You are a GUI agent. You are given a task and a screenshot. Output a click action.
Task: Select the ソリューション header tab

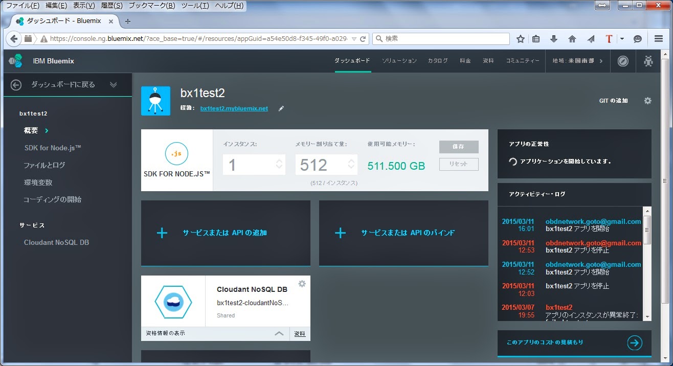click(399, 61)
